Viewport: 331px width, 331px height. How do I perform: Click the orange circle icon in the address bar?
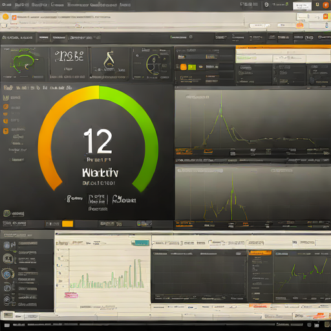pos(6,17)
